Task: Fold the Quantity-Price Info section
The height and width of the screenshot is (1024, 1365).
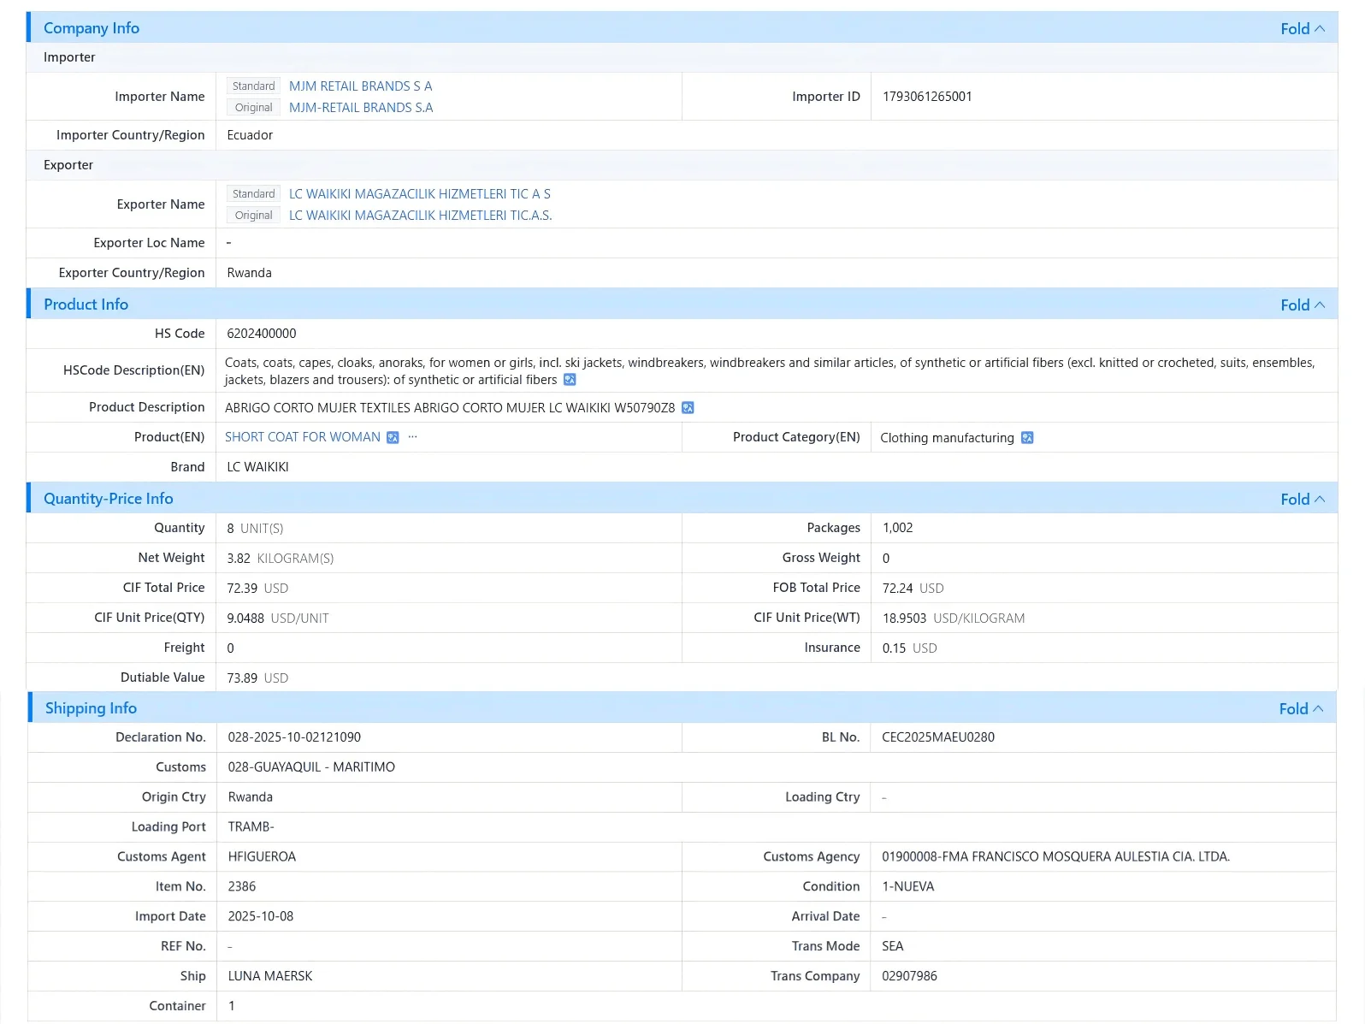Action: click(1303, 499)
